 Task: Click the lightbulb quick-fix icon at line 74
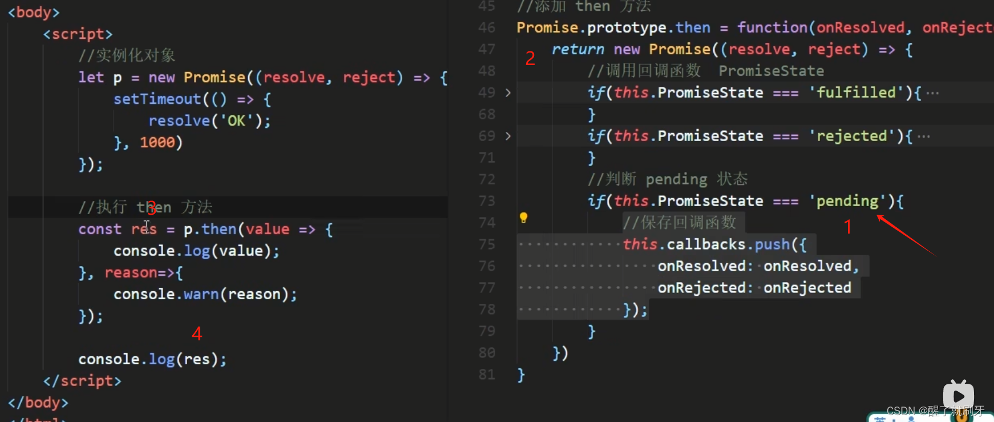coord(523,218)
